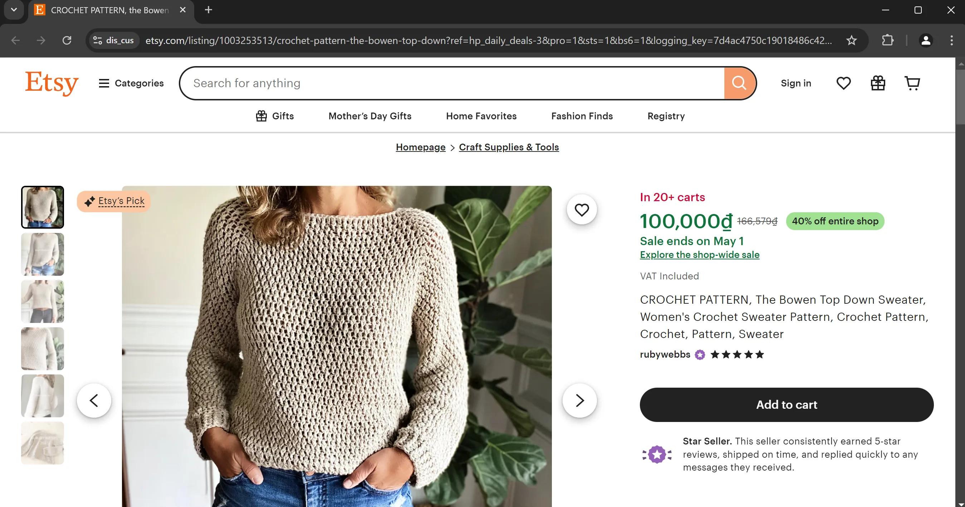
Task: Show the previous product photo
Action: point(94,401)
